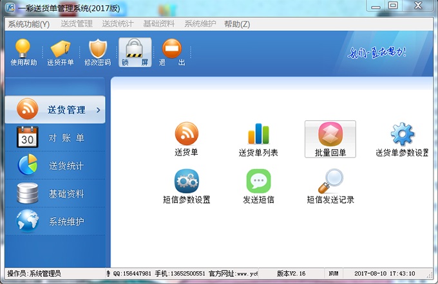Screen dimensions: 438x284
Task: Click the app logo in the title bar
Action: (x=10, y=7)
